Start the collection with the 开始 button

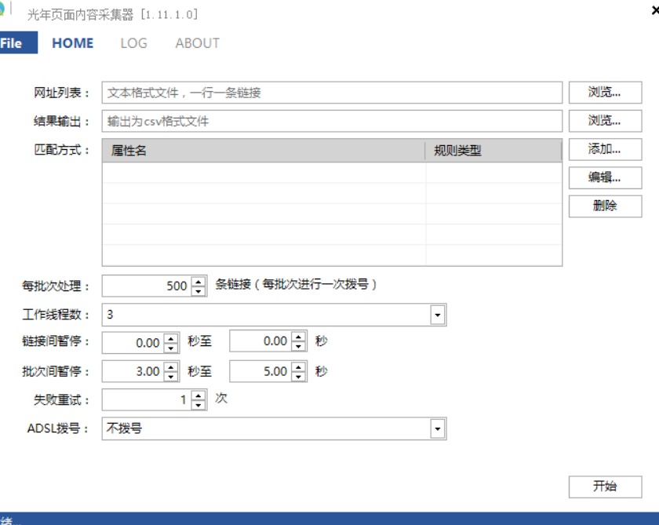click(x=605, y=486)
